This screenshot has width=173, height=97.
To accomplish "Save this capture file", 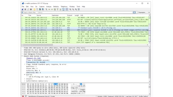I will (37, 10).
